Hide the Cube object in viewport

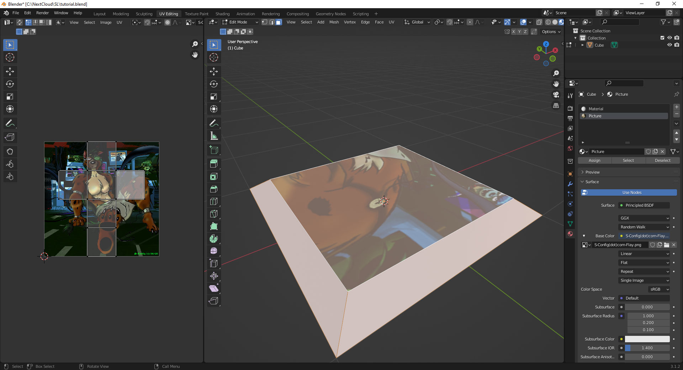[669, 45]
